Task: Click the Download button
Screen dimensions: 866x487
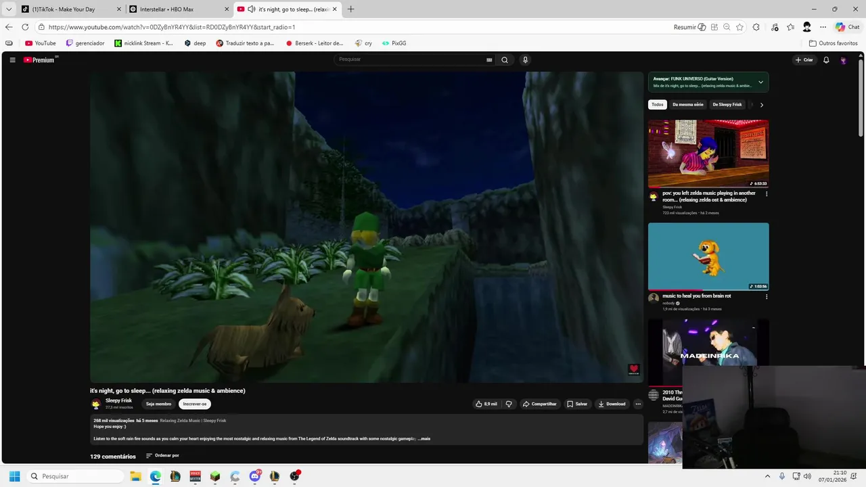Action: (612, 404)
